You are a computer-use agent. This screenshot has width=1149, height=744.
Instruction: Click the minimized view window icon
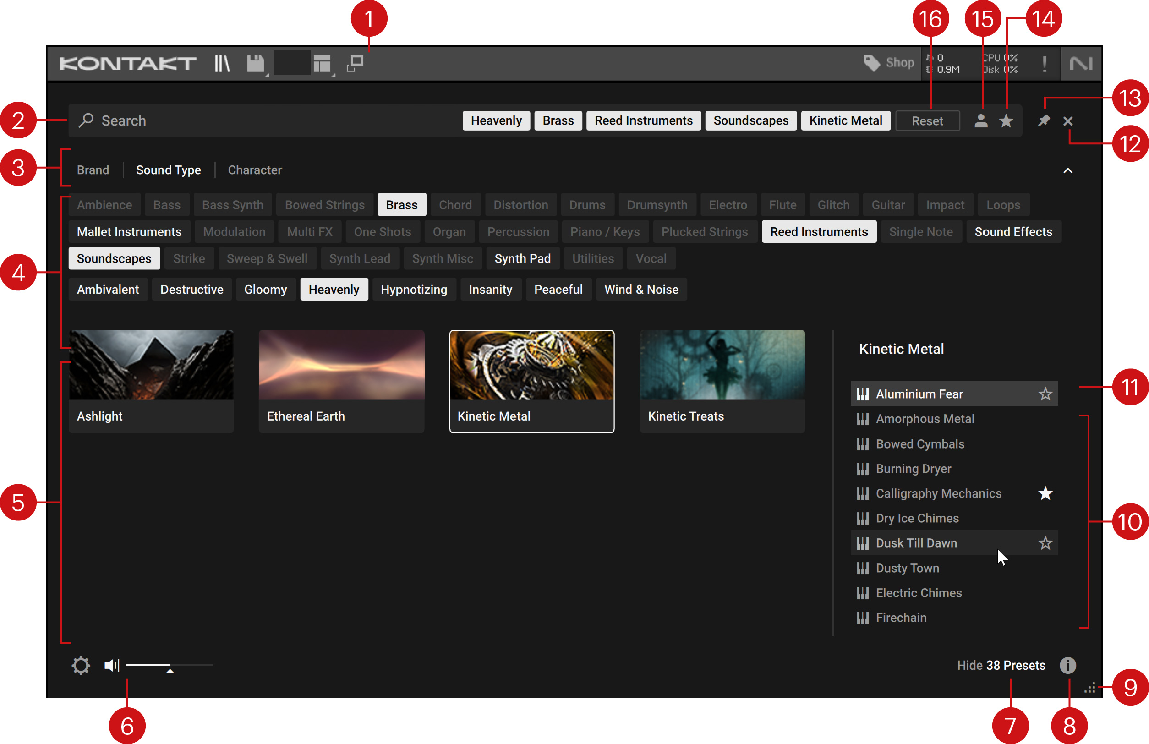pos(355,63)
